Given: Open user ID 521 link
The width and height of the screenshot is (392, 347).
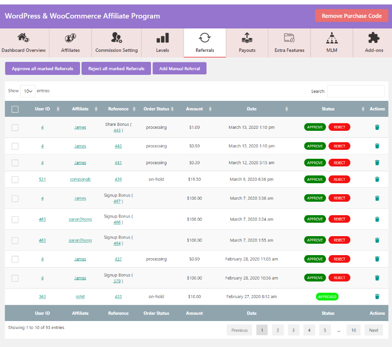Looking at the screenshot, I should (x=42, y=179).
